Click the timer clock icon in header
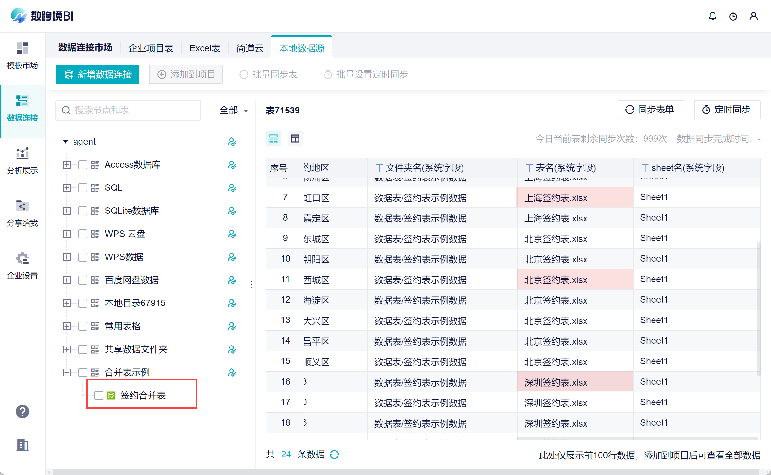Image resolution: width=771 pixels, height=475 pixels. [x=733, y=16]
